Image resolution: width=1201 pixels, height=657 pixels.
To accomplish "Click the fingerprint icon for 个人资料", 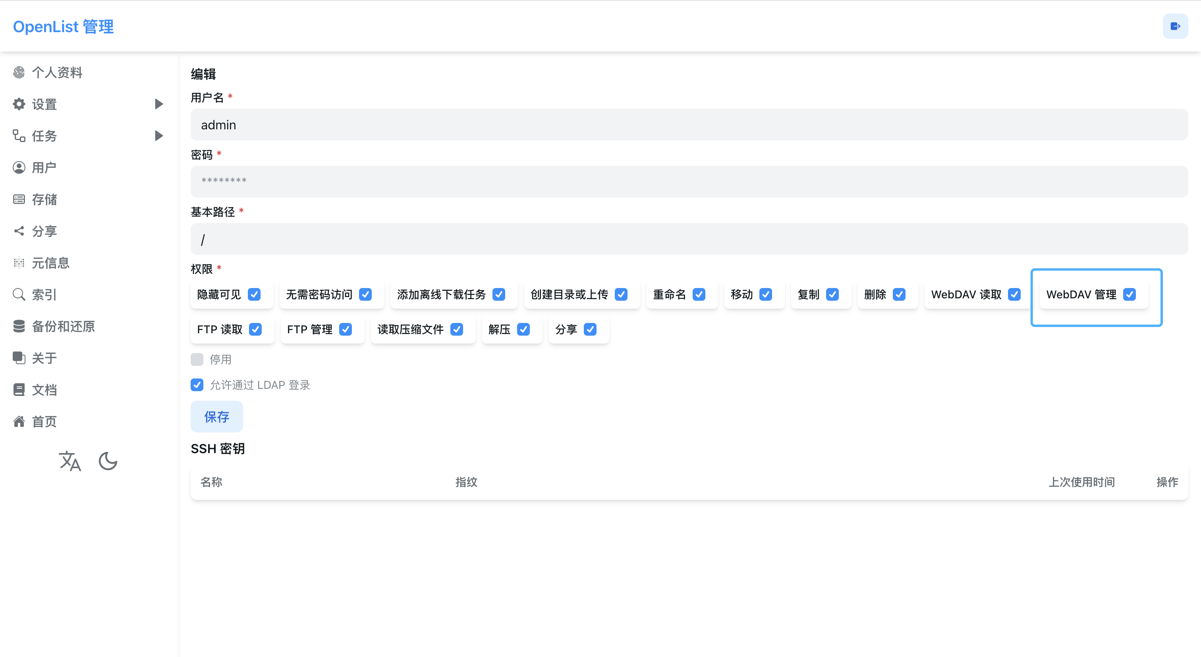I will [x=19, y=73].
